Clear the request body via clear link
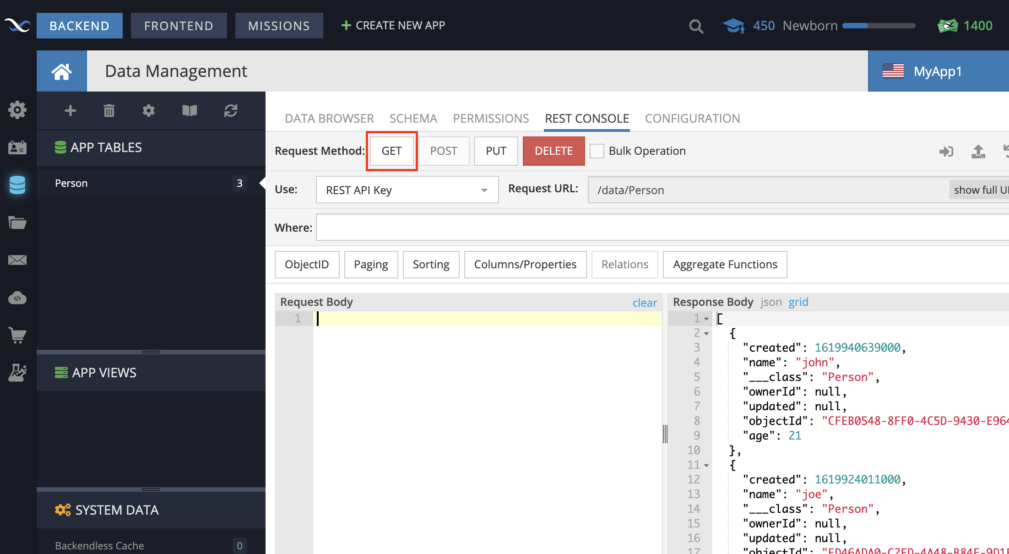 [x=645, y=303]
